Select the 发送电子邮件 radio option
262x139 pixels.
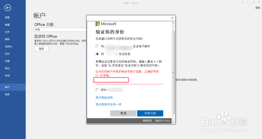tap(97, 46)
